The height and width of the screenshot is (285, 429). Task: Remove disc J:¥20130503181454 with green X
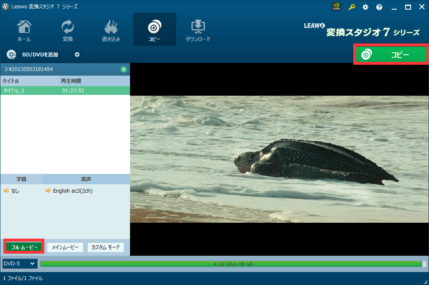pos(124,69)
